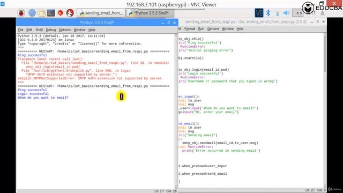Click the 2.when_pressed=send_email line in editor

[x=203, y=174]
